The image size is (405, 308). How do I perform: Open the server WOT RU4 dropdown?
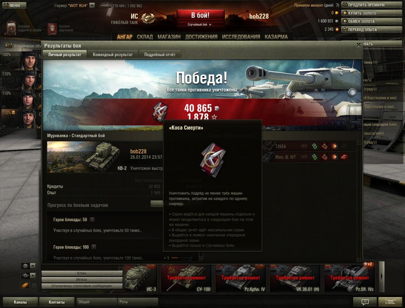[92, 6]
